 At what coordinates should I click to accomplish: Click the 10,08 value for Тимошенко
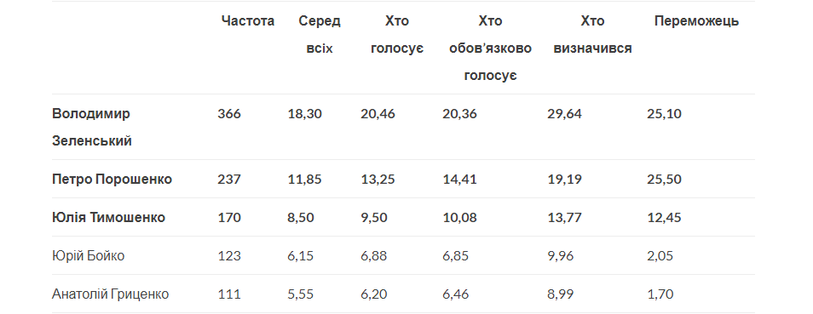[459, 217]
